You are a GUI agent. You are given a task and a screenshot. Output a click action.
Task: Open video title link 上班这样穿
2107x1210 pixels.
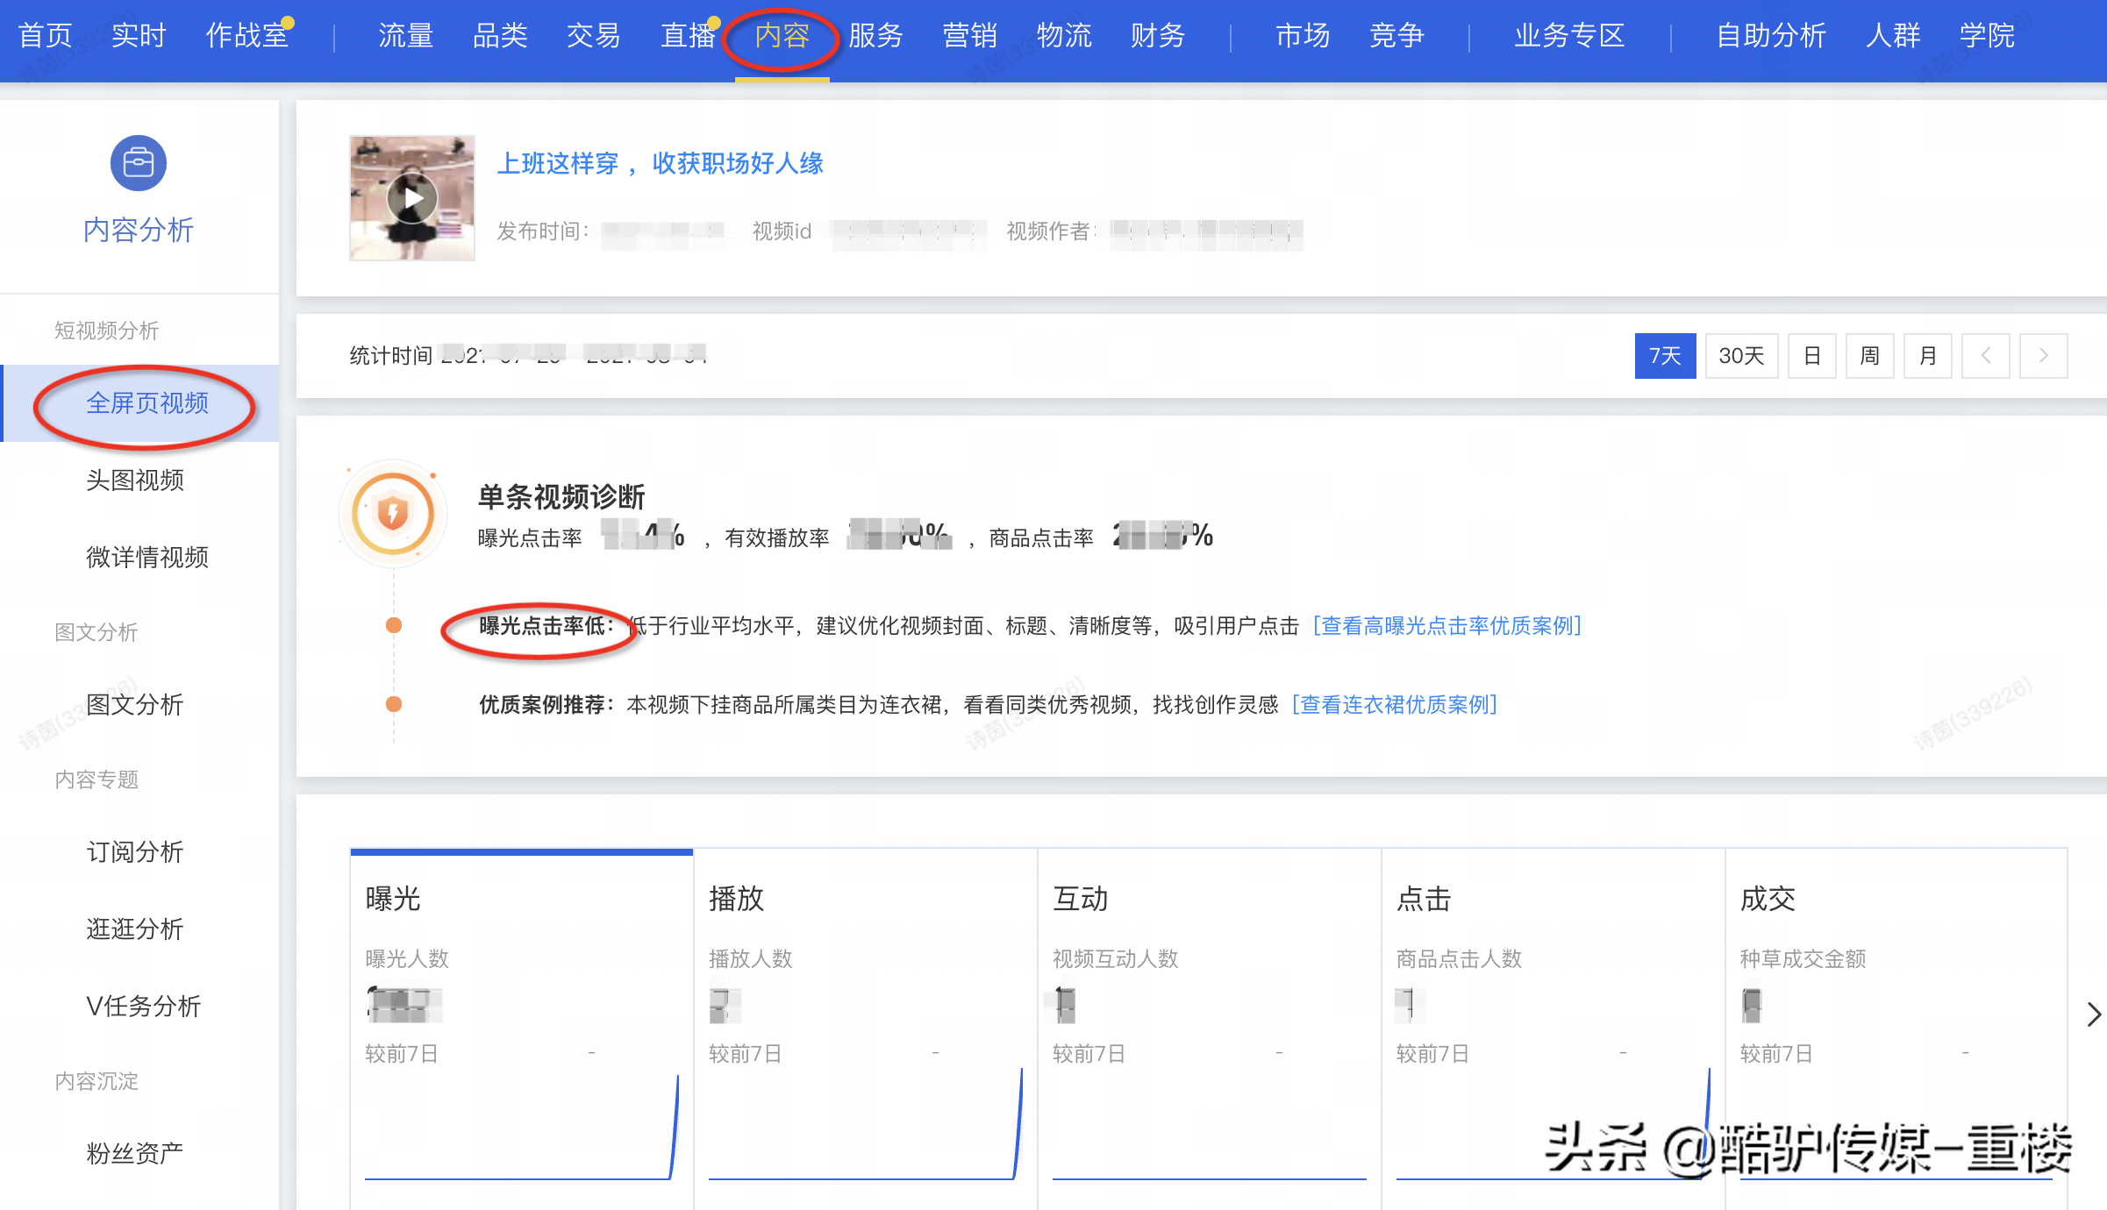point(660,163)
